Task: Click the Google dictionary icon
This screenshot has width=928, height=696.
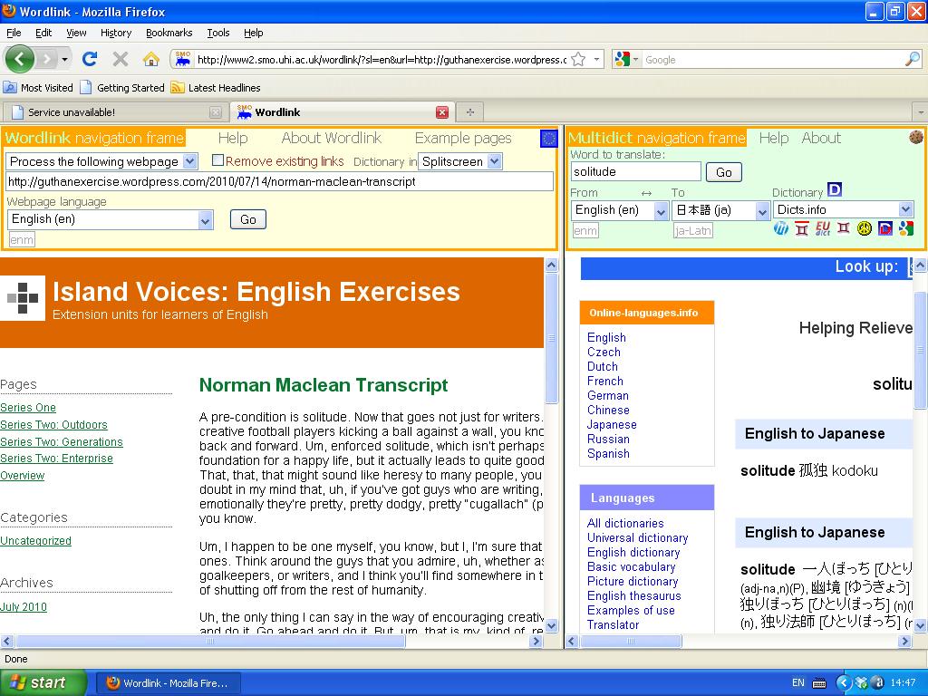Action: pyautogui.click(x=904, y=229)
